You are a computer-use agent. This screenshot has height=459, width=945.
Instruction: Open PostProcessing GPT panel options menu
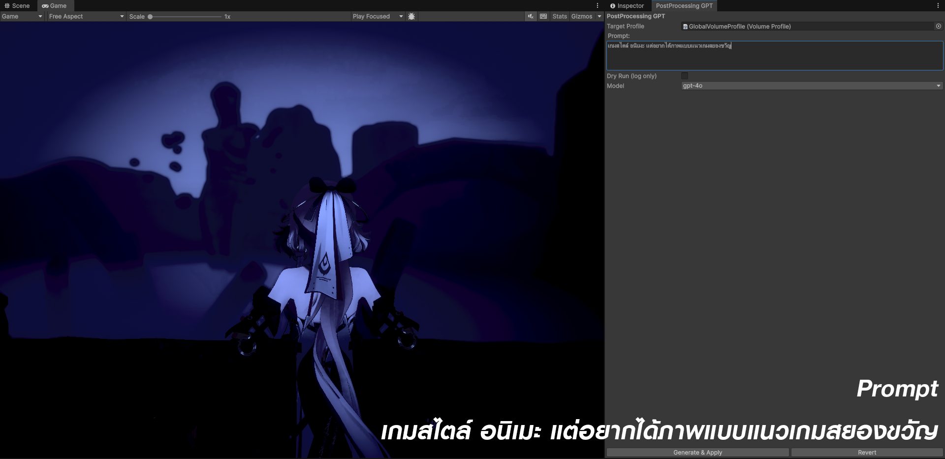(938, 5)
